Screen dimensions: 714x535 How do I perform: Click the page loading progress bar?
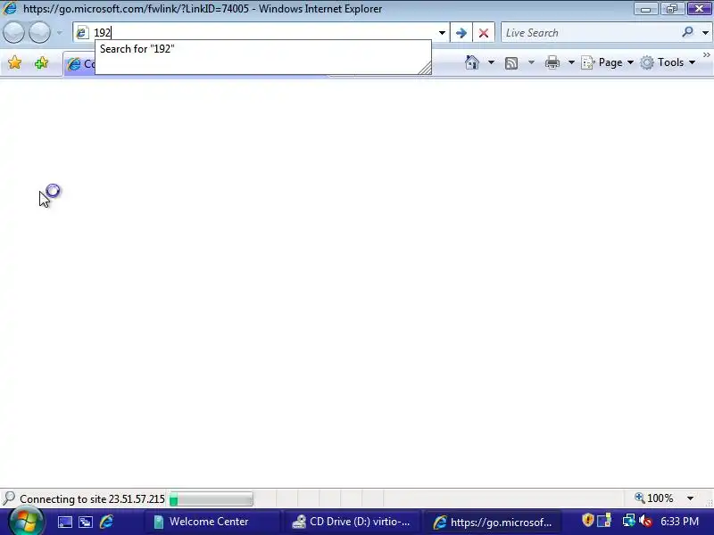click(211, 499)
